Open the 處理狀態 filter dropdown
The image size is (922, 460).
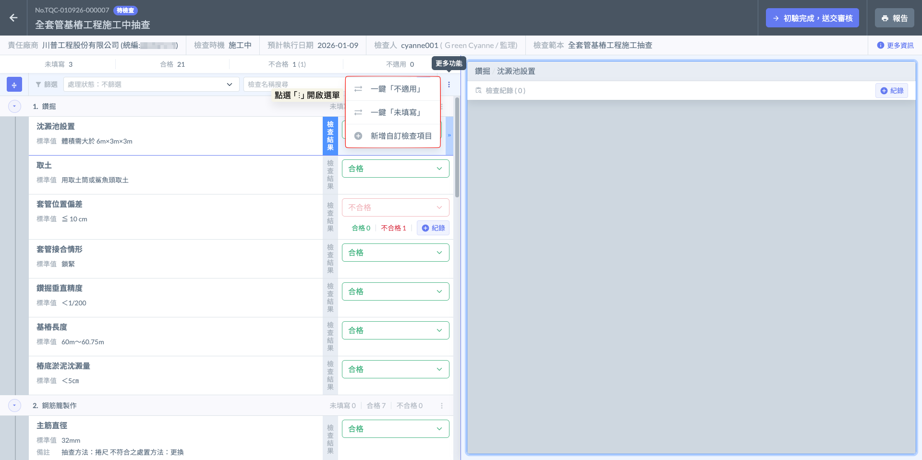click(x=151, y=85)
